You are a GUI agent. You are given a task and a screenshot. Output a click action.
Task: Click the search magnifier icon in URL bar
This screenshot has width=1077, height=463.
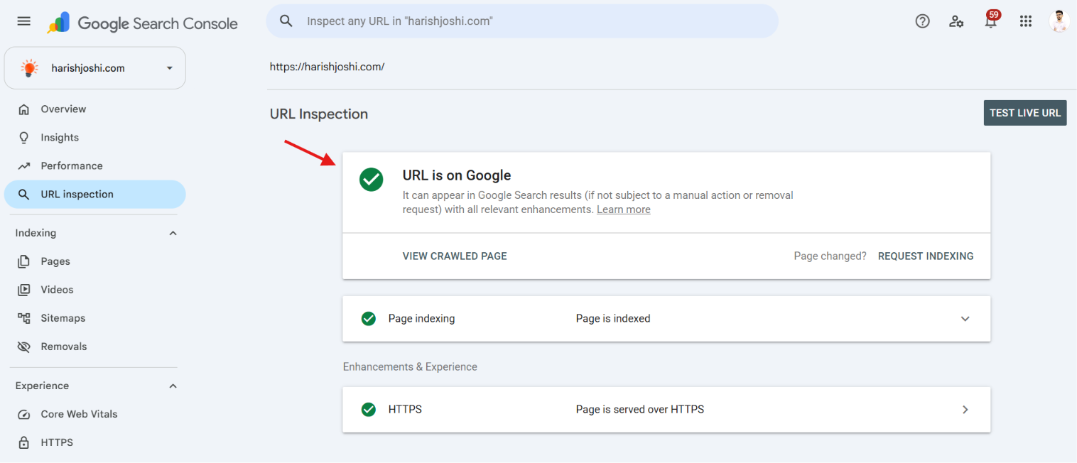[x=286, y=21]
